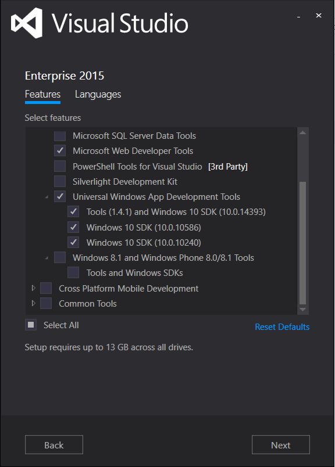The image size is (335, 467).
Task: Collapse Windows 8.1 and Windows Phone node
Action: click(47, 258)
